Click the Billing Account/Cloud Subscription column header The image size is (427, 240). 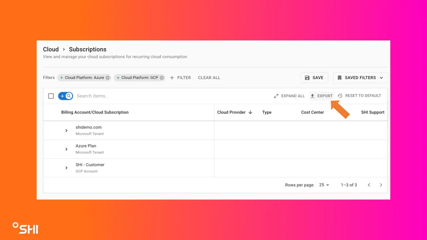(95, 112)
